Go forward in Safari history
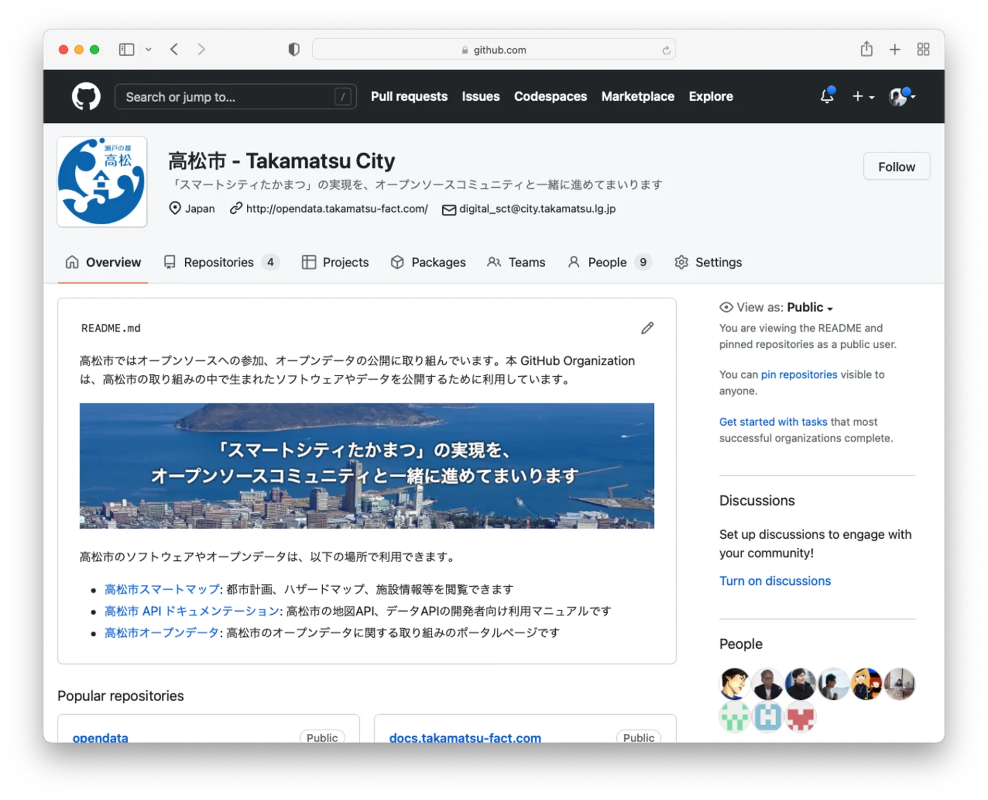The height and width of the screenshot is (800, 988). pos(201,49)
